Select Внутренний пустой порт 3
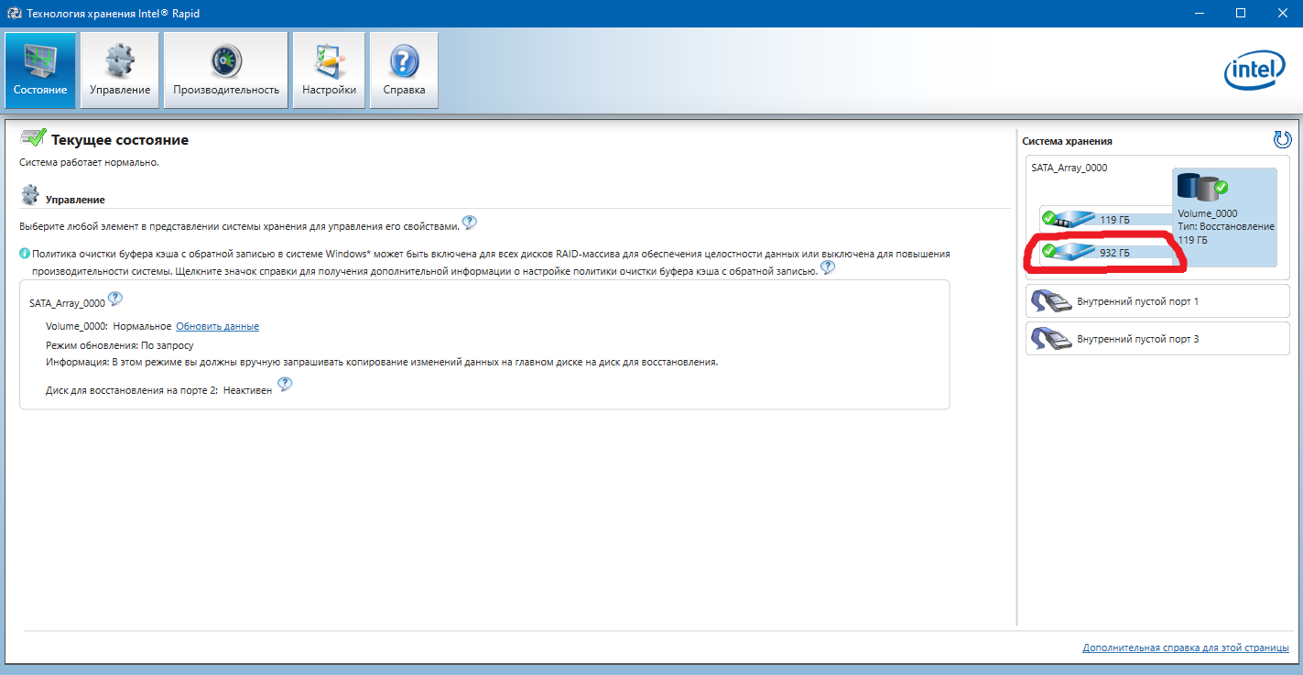The image size is (1303, 675). (x=1157, y=339)
